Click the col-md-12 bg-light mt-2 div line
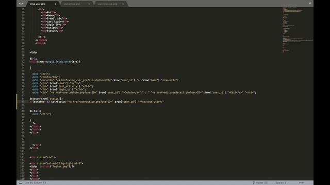 (56, 163)
